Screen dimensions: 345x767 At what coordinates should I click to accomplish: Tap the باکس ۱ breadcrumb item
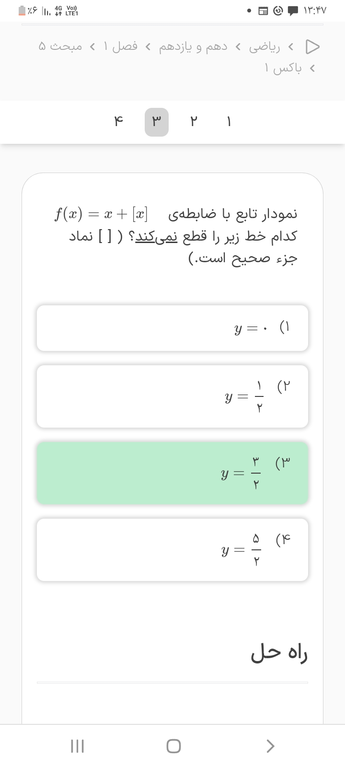point(283,69)
